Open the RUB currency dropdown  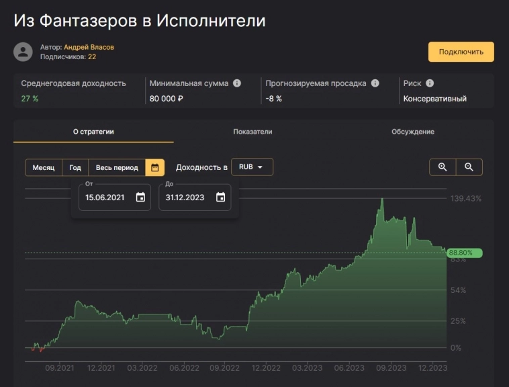coord(252,167)
